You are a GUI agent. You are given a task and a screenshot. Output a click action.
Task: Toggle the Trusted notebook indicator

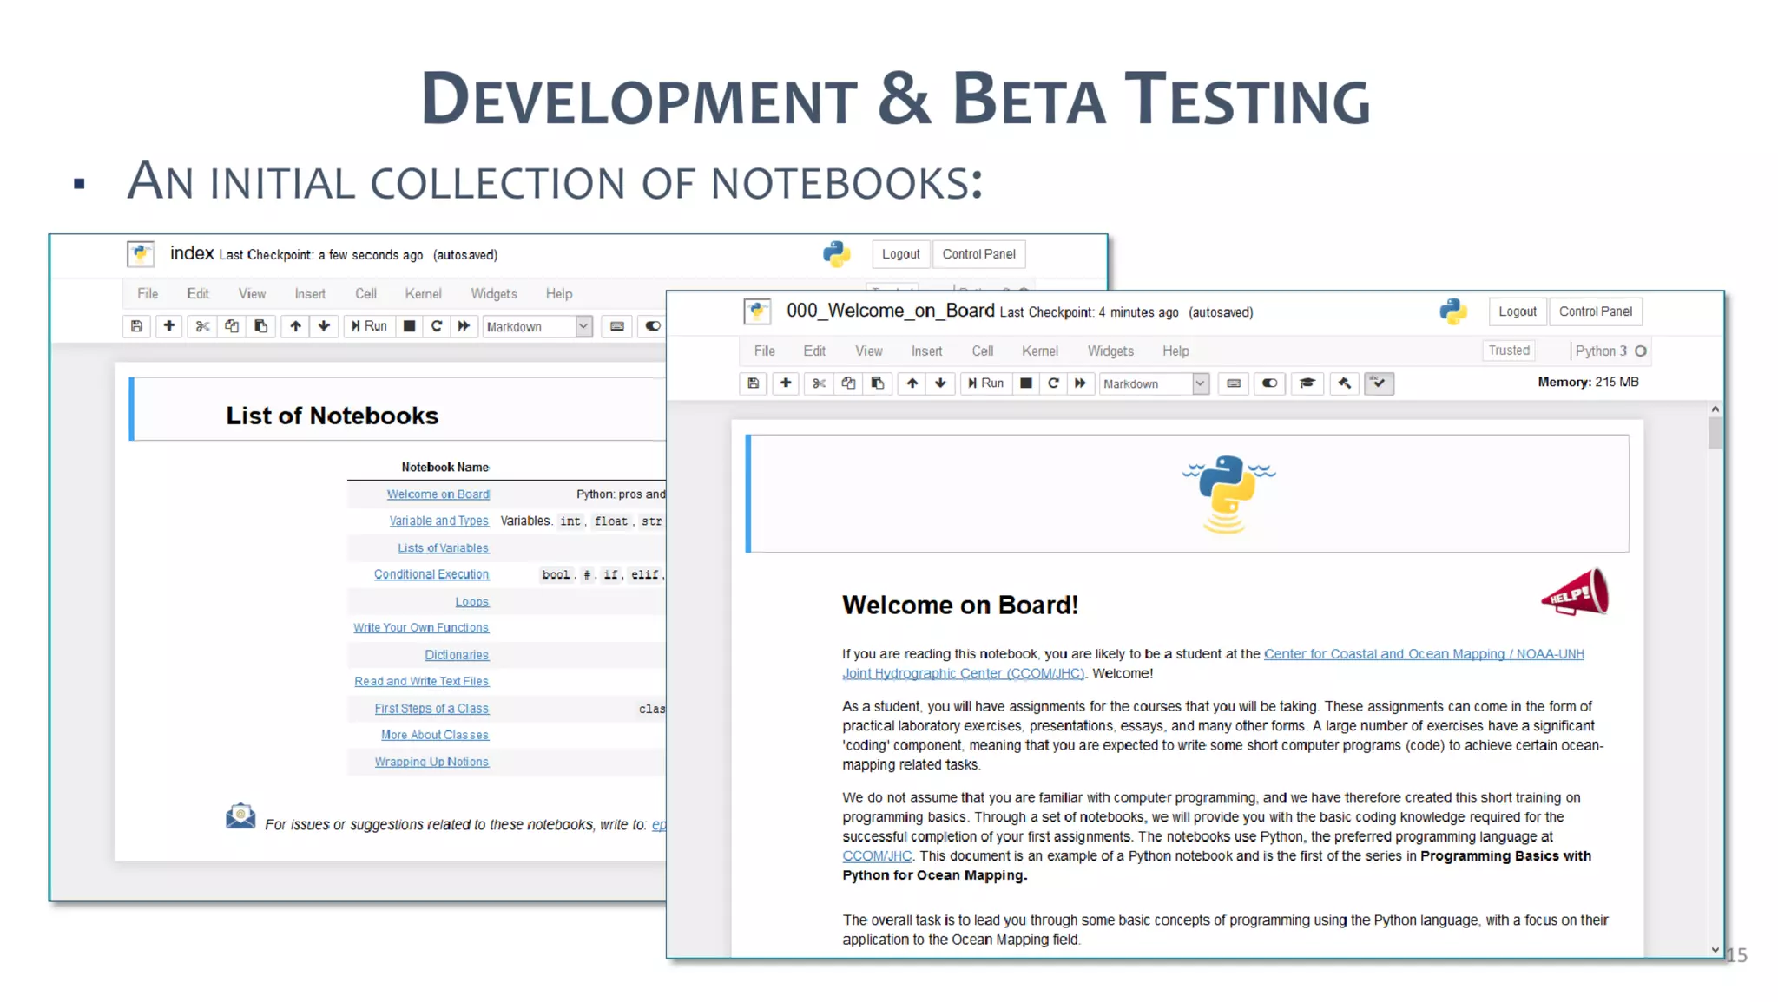click(1509, 350)
